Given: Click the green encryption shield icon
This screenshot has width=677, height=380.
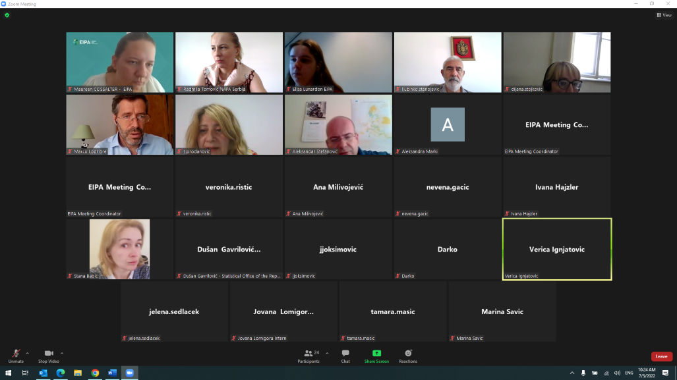Looking at the screenshot, I should (x=7, y=15).
